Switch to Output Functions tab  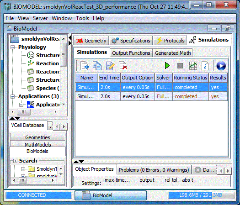[131, 53]
